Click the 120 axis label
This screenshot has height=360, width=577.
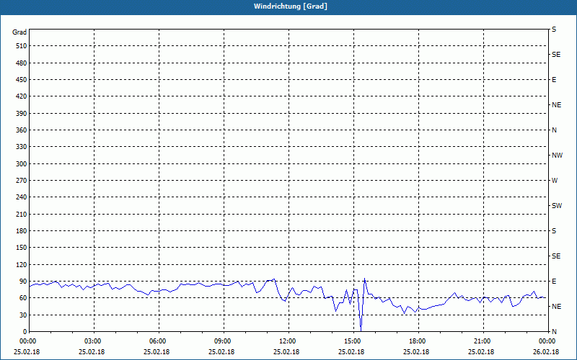click(22, 264)
